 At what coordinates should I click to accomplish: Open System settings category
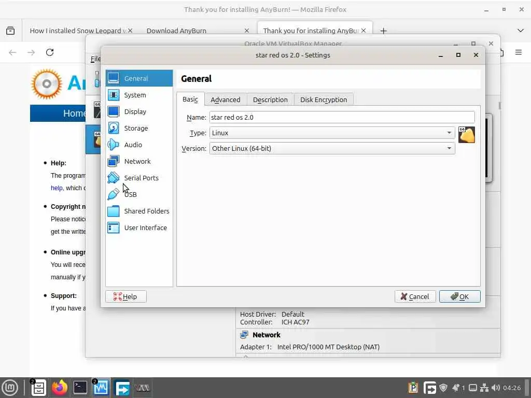[139, 95]
